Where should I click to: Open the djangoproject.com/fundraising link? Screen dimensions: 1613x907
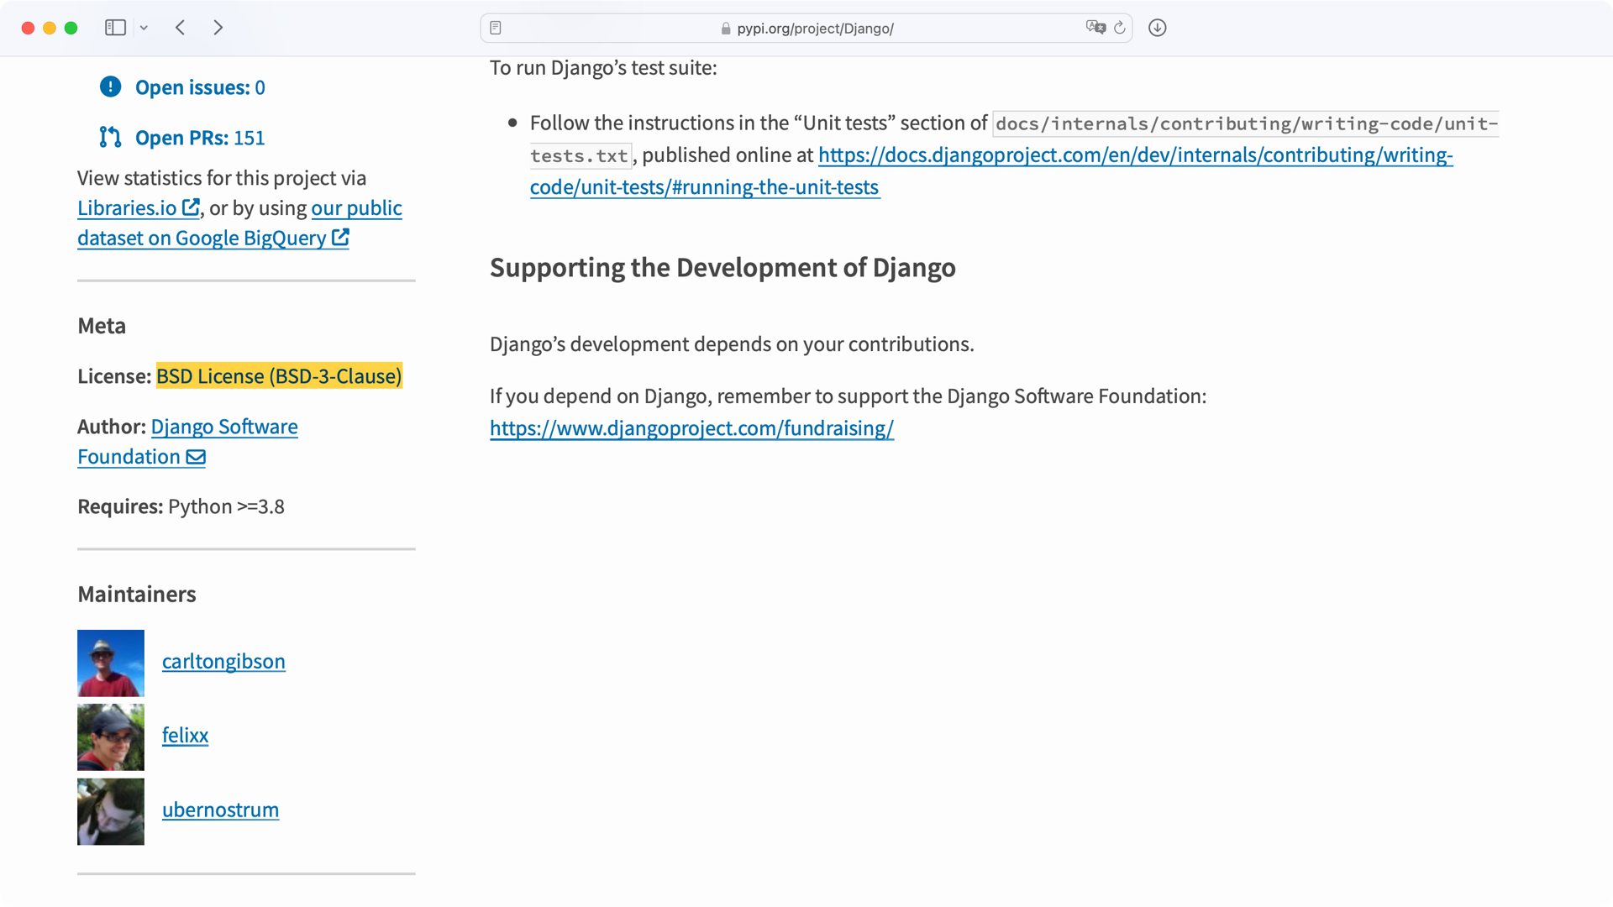point(691,428)
